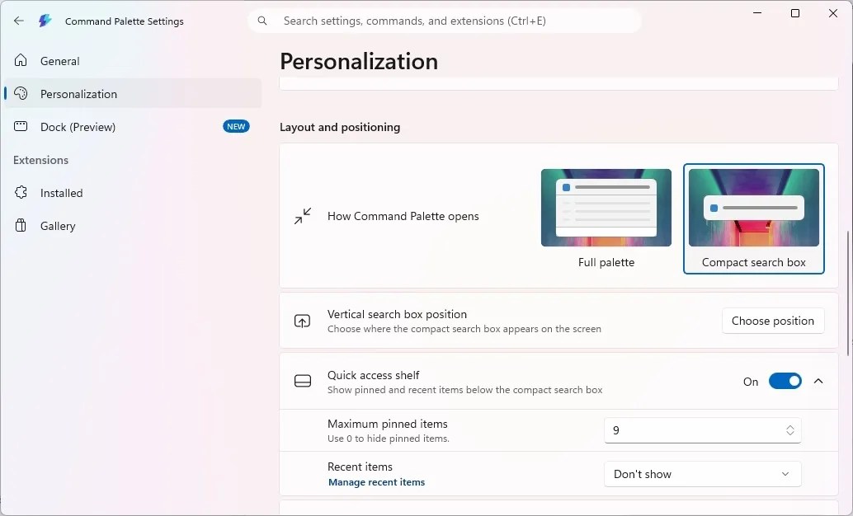Click the Personalization page title
This screenshot has height=516, width=853.
(359, 61)
